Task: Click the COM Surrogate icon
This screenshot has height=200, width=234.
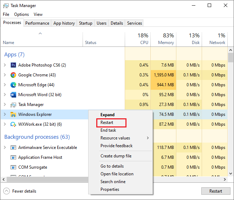Action: [13, 167]
